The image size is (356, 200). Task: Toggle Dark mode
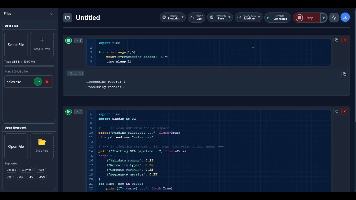tap(197, 17)
